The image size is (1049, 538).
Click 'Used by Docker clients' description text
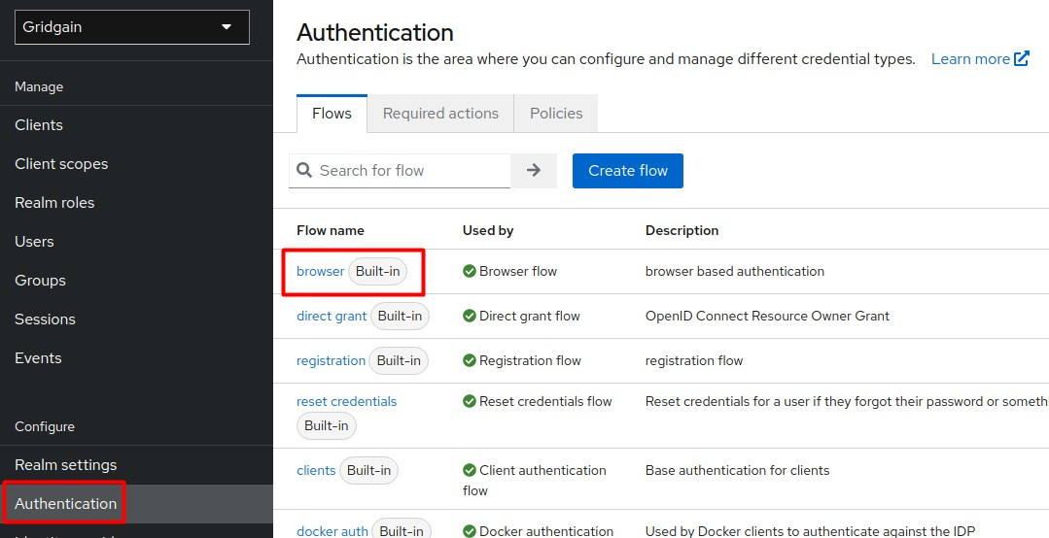(x=810, y=531)
